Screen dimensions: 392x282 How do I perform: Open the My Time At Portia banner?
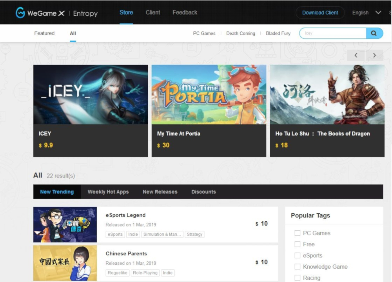point(209,94)
